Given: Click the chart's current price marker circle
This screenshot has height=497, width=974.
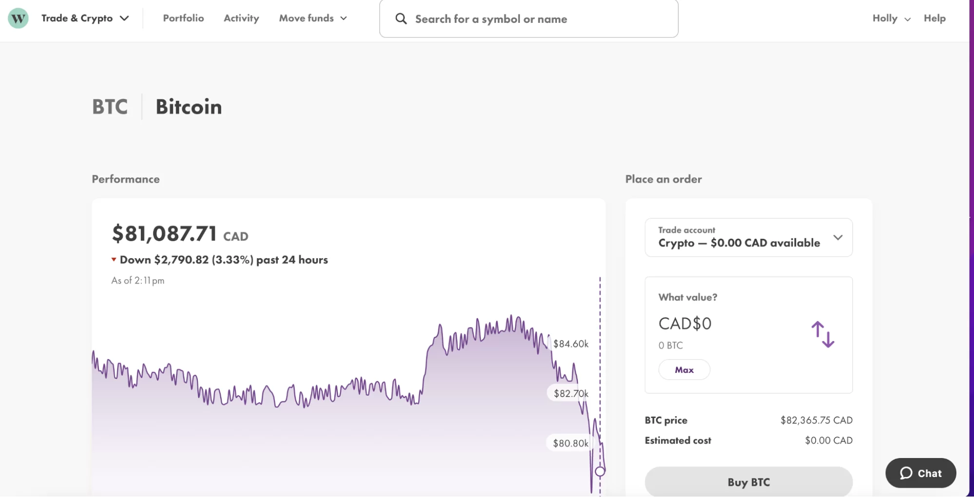Looking at the screenshot, I should (x=600, y=471).
